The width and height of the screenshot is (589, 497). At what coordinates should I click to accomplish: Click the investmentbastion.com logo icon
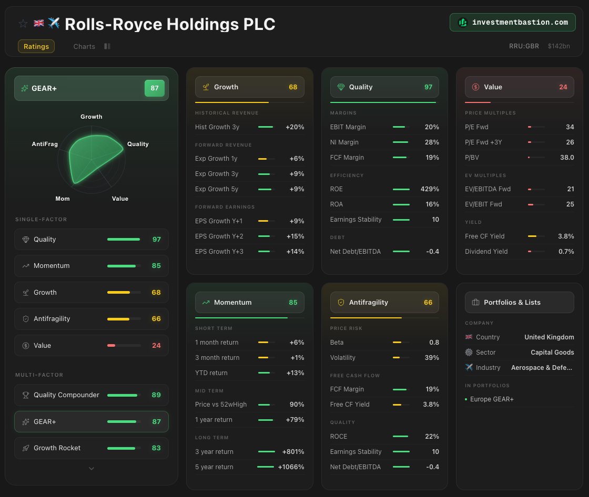point(463,23)
